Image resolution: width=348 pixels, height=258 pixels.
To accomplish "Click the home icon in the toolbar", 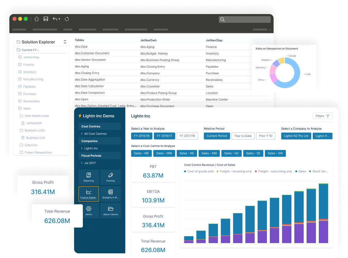I will point(36,19).
